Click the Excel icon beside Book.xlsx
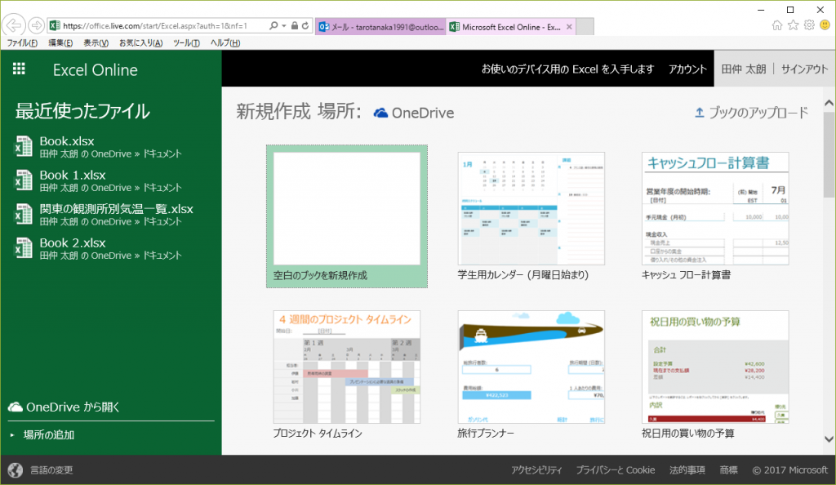The height and width of the screenshot is (485, 836). 24,146
